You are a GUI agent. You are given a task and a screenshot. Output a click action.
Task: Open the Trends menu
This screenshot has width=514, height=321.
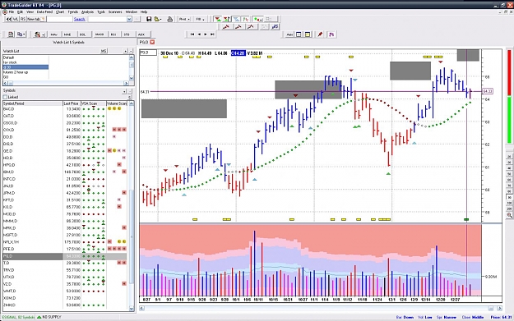[72, 11]
